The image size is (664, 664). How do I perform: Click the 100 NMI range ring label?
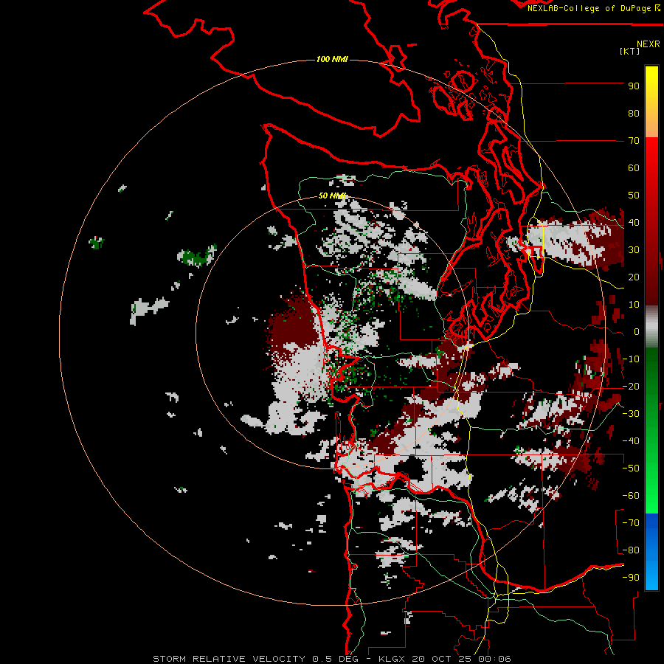pos(332,59)
